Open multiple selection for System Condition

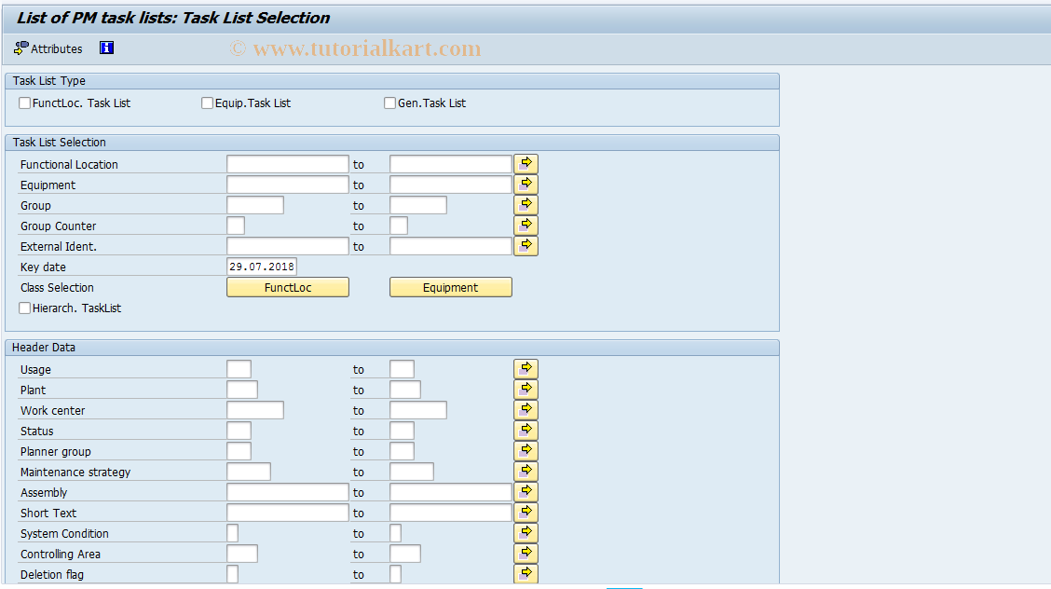point(526,533)
